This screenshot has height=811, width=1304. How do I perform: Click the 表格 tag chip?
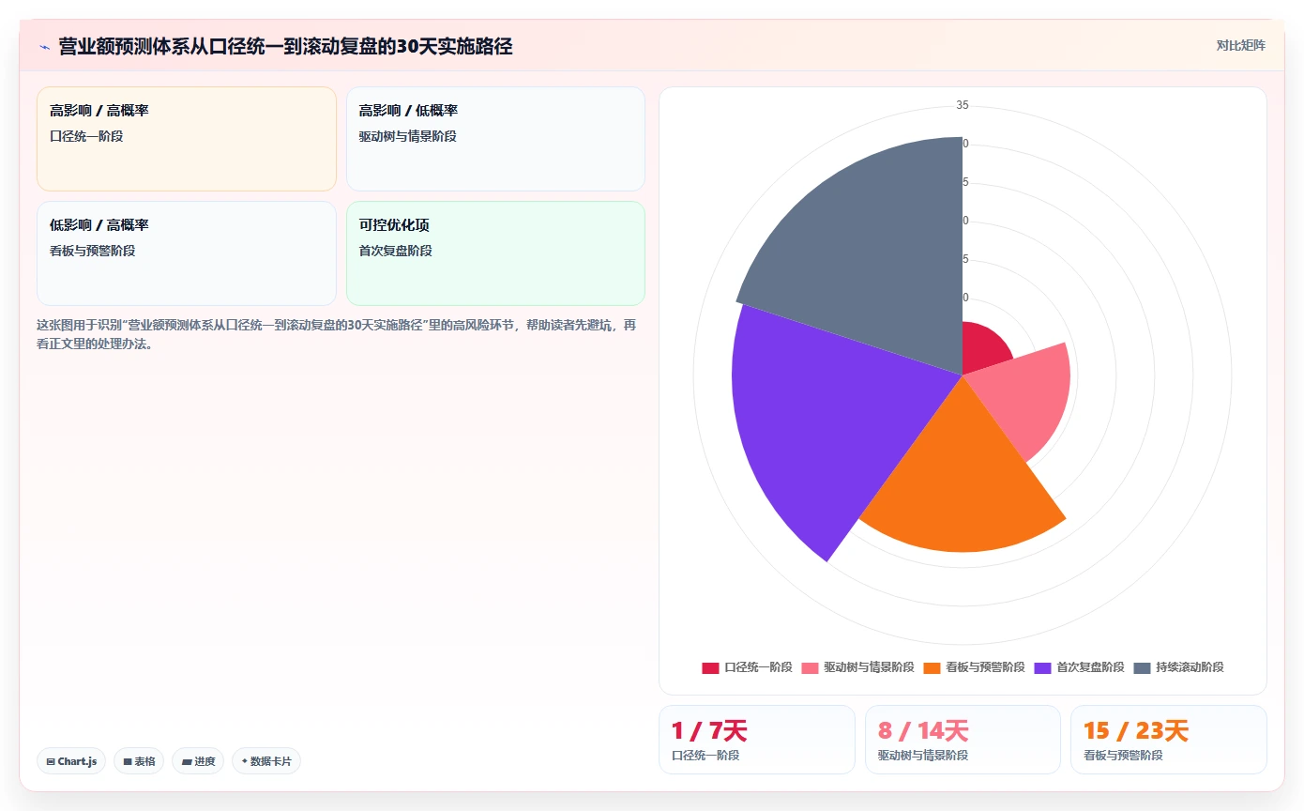[x=139, y=761]
